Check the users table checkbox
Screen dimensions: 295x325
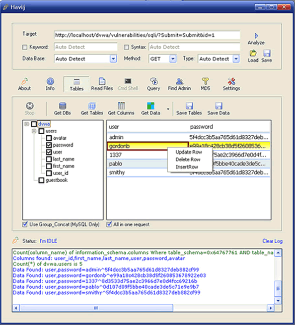coord(41,131)
